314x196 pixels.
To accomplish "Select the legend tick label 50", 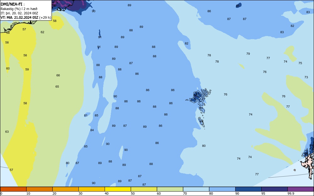I will (x=133, y=193).
